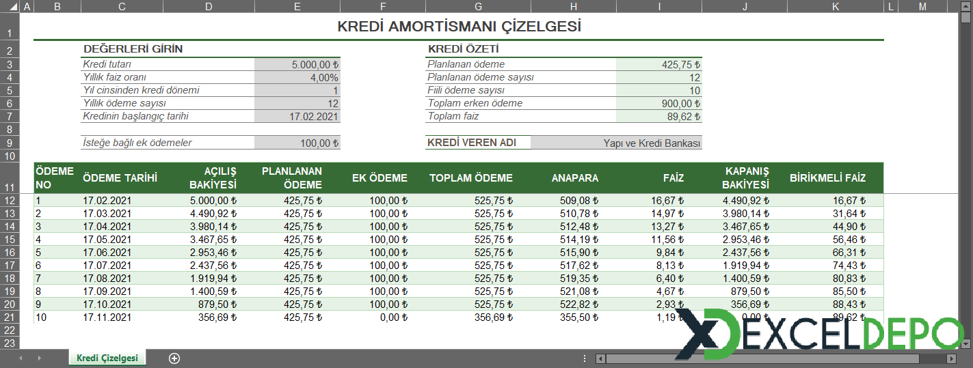Image resolution: width=973 pixels, height=368 pixels.
Task: Click Kredi tutarı value 5.000,00
Action: pos(297,64)
